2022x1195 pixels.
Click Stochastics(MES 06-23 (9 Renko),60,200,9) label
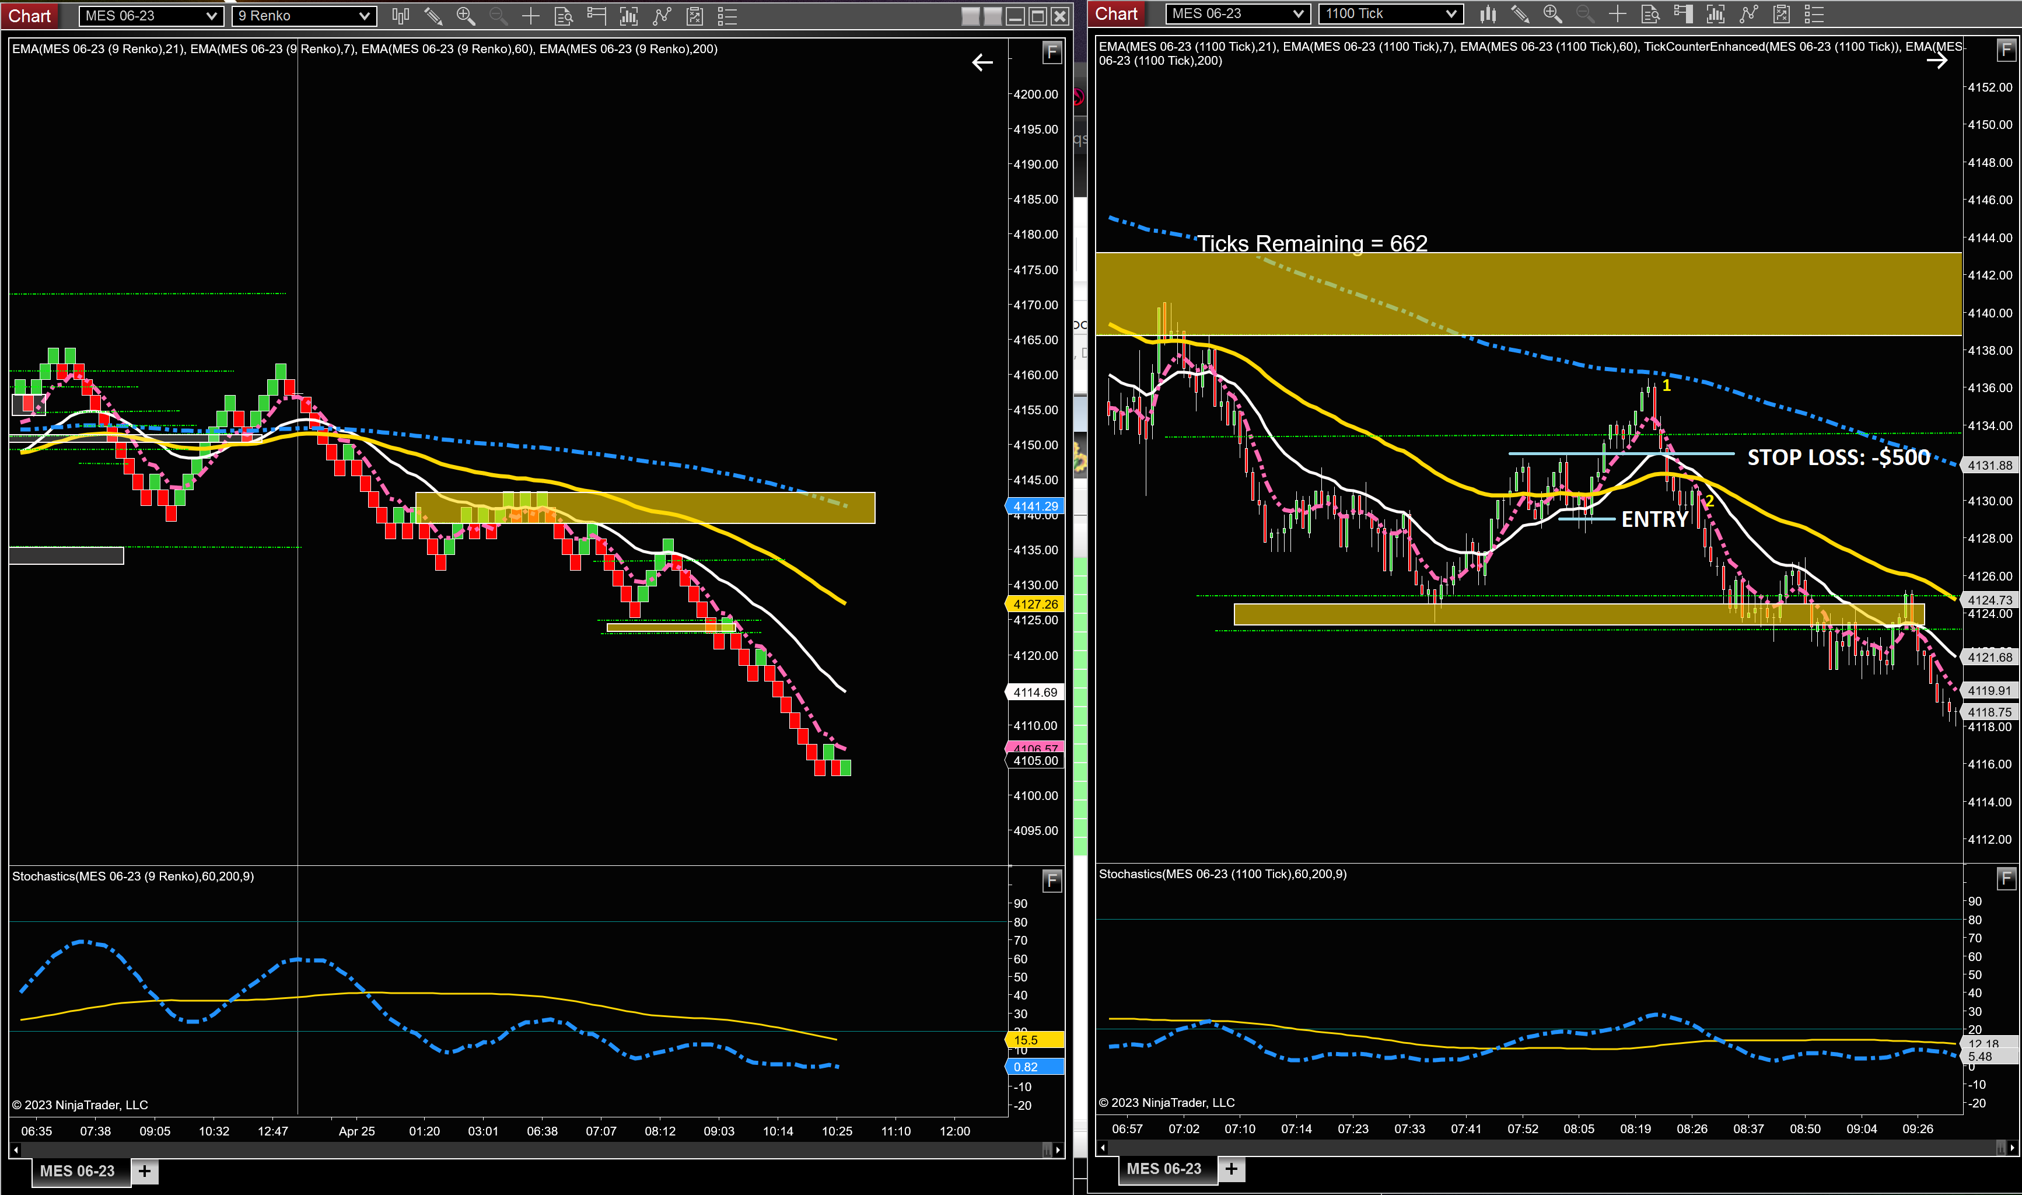[x=133, y=876]
